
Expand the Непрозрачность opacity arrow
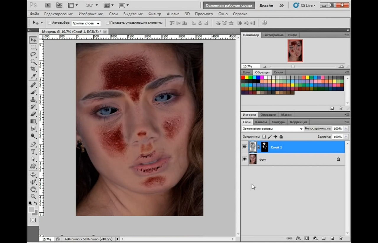point(346,129)
